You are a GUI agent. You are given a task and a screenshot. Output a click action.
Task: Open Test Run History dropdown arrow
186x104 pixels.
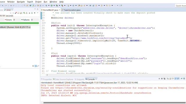[35, 13]
